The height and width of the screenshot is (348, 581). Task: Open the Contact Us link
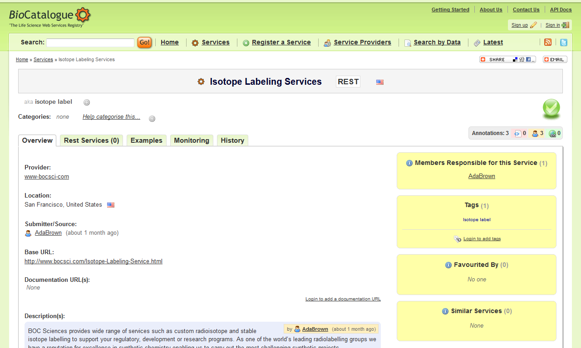[526, 10]
